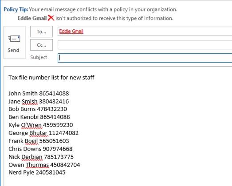This screenshot has width=232, height=186.
Task: Click the Send button label
Action: click(13, 50)
